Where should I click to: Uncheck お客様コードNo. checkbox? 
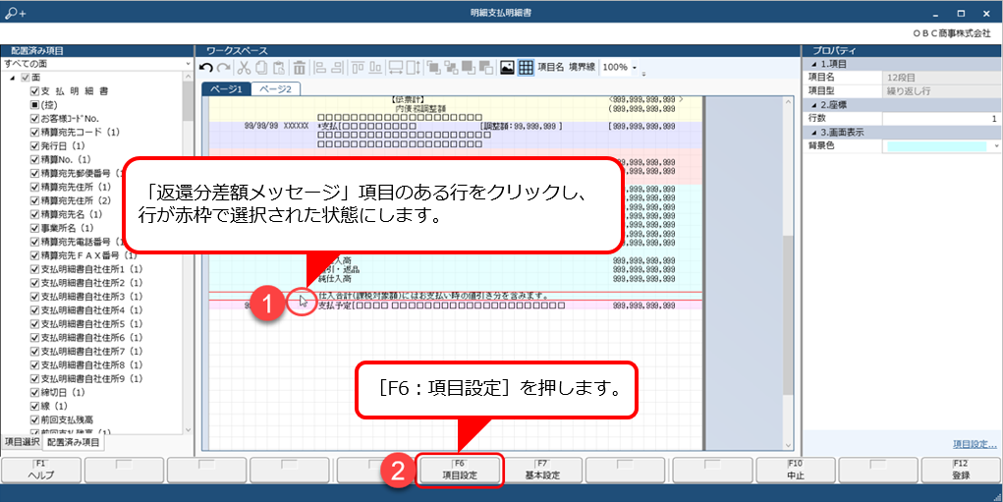click(35, 118)
